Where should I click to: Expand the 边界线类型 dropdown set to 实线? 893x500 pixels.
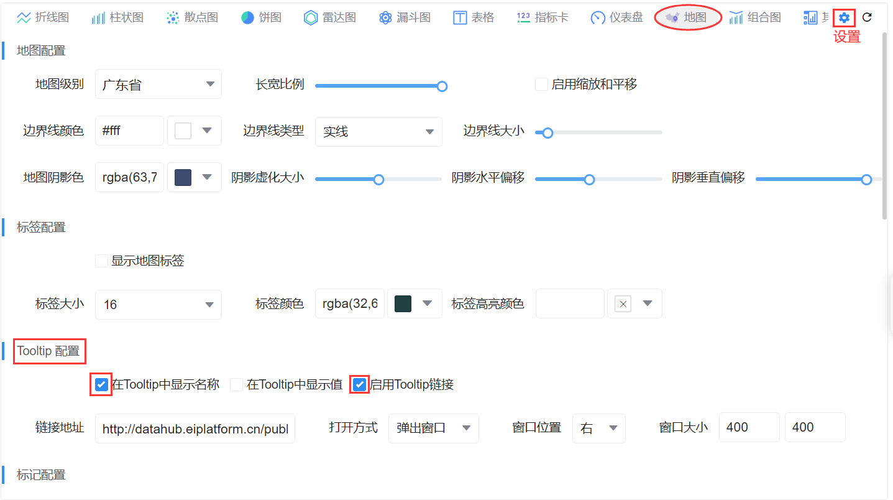tap(378, 131)
